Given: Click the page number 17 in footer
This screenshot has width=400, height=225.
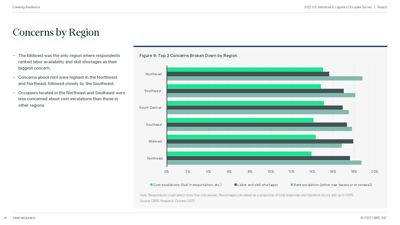Looking at the screenshot, I should pos(5,218).
